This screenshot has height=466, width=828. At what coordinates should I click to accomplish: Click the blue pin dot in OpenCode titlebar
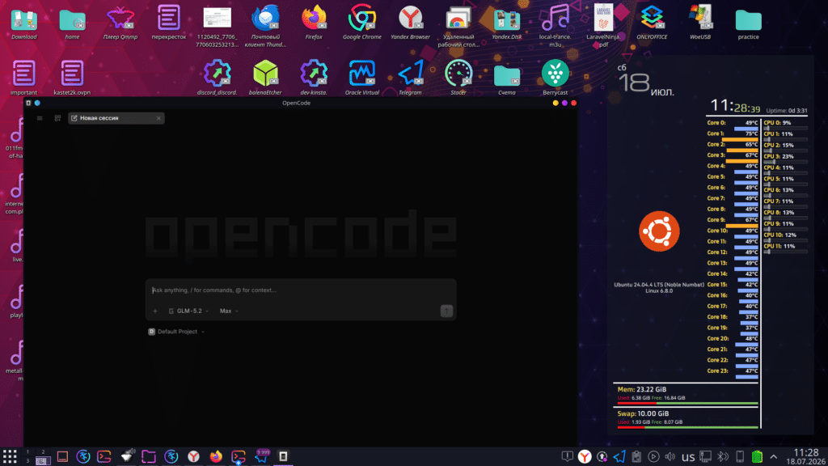pyautogui.click(x=37, y=103)
